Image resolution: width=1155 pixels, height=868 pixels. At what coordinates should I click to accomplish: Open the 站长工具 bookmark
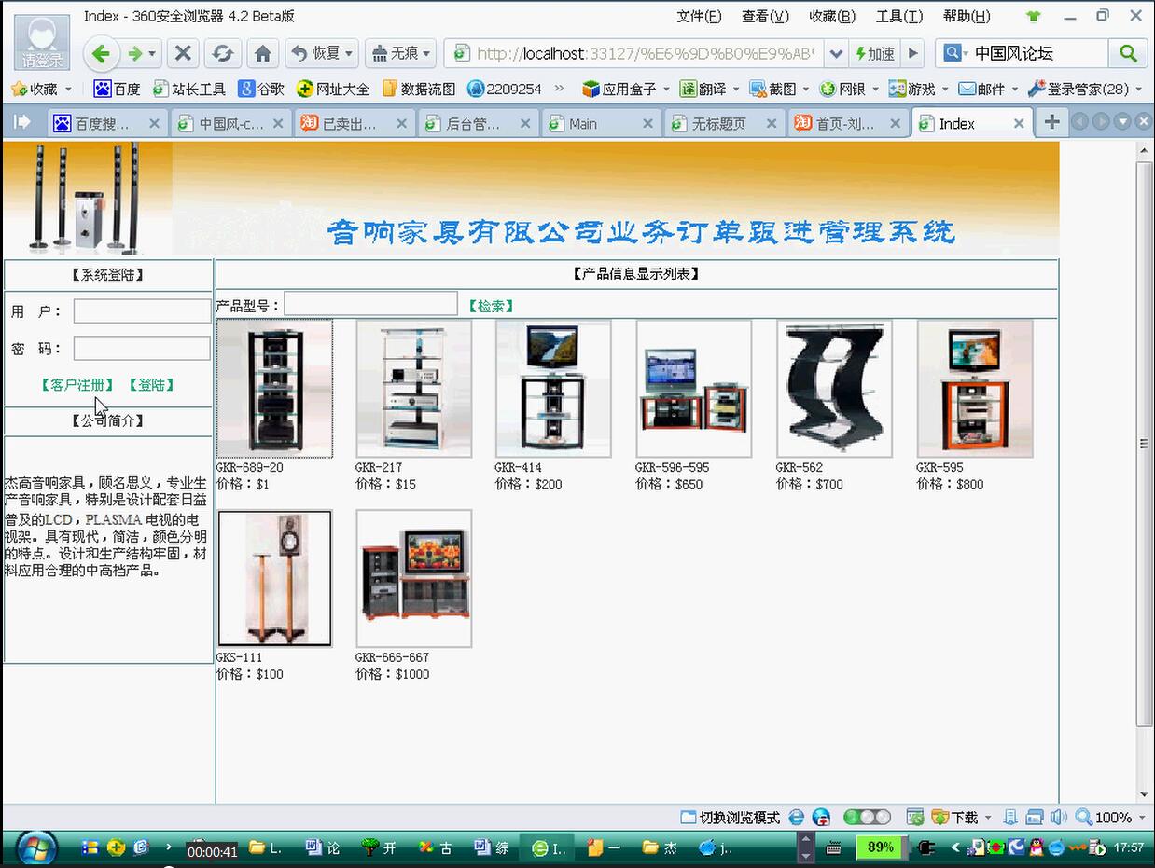click(189, 89)
